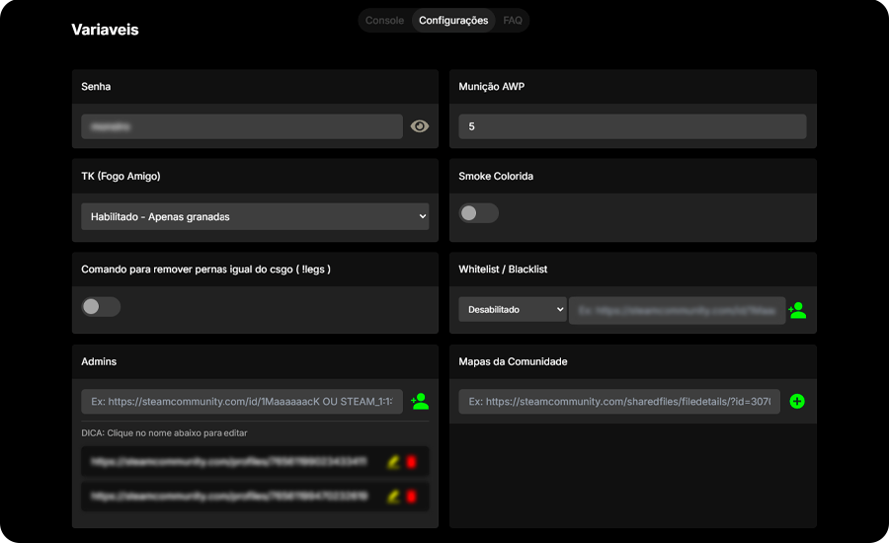Focus the Munição AWP value field
The height and width of the screenshot is (543, 889).
(632, 126)
